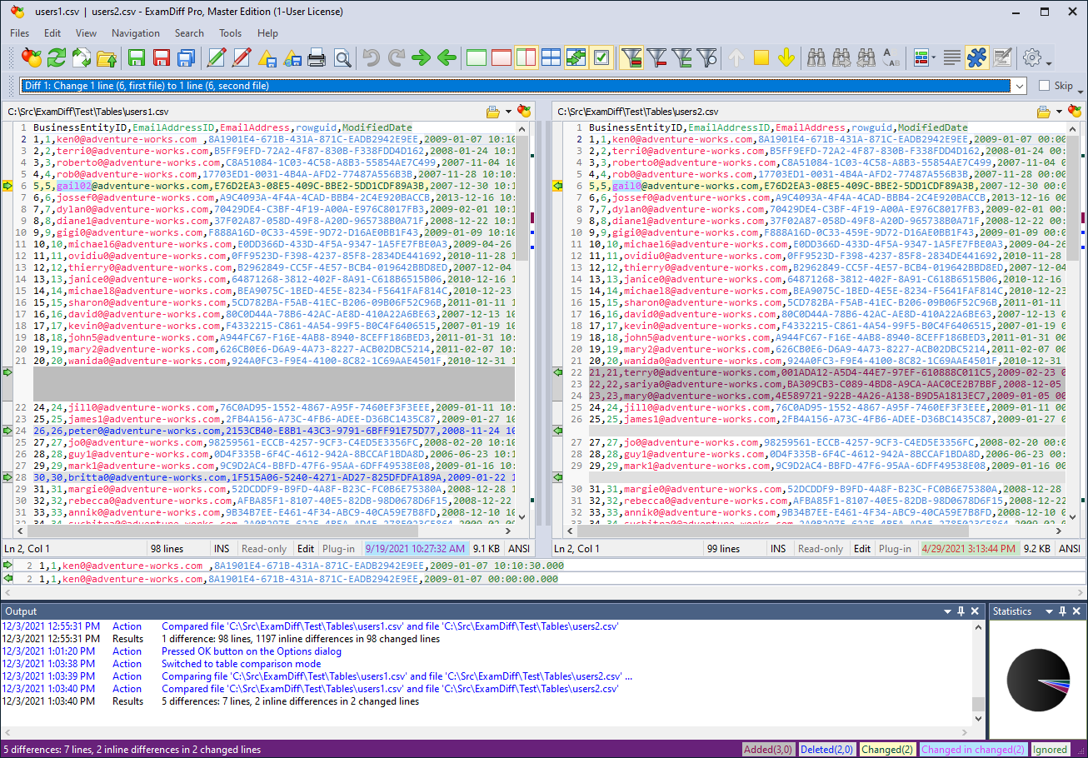Click yellow gutter arrow on left line 6
1088x758 pixels.
(7, 186)
